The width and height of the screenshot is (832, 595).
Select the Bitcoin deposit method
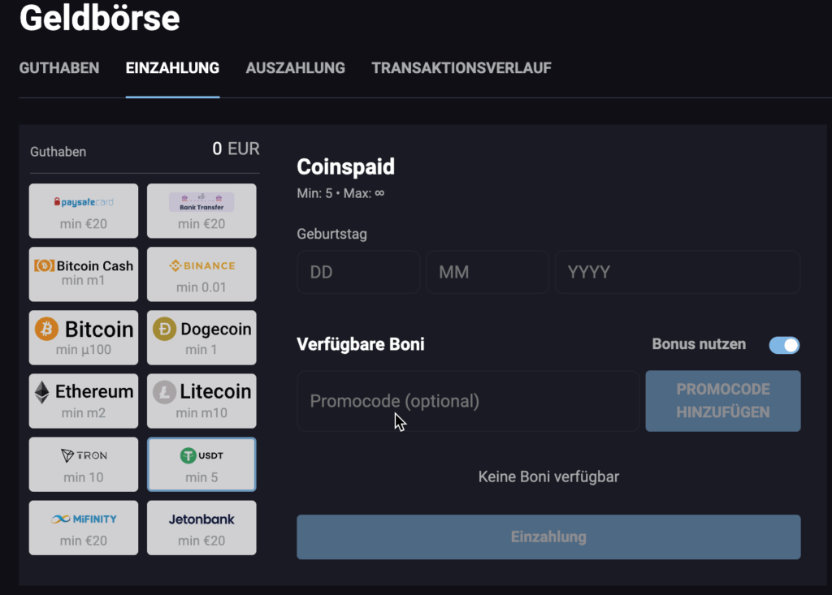(83, 337)
